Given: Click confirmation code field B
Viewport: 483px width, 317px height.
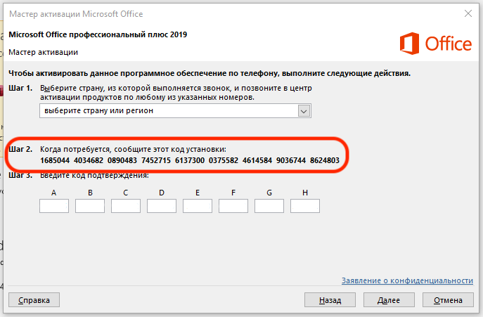Looking at the screenshot, I should point(89,206).
